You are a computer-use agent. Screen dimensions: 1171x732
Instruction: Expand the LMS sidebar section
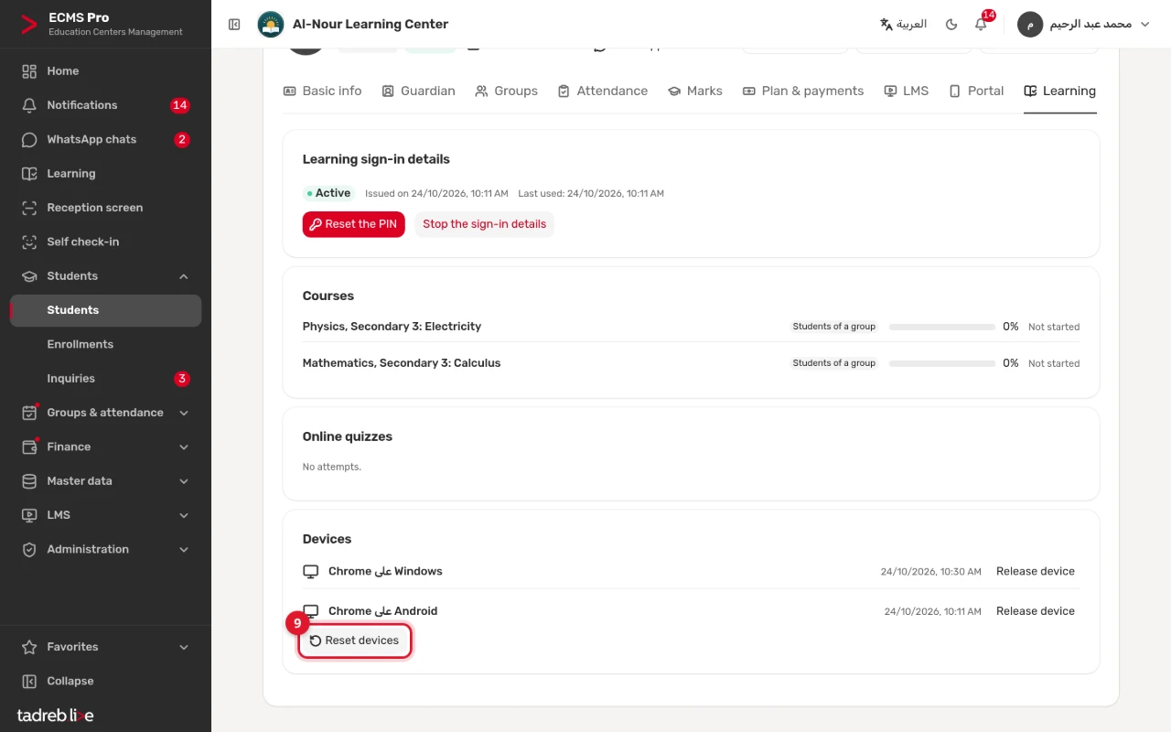[105, 515]
